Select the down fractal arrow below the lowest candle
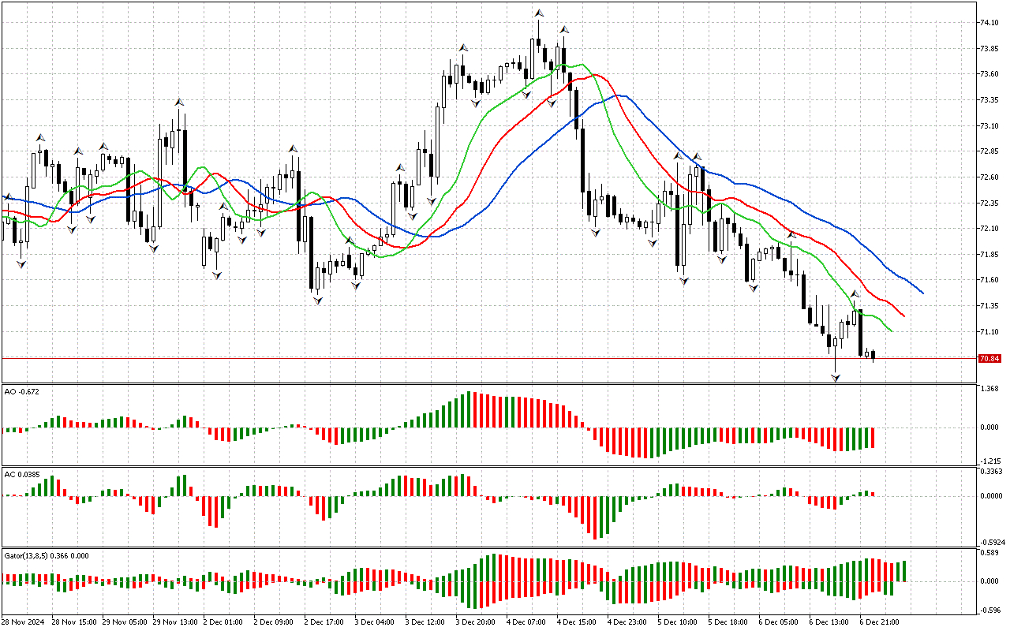This screenshot has height=631, width=1010. coord(836,379)
